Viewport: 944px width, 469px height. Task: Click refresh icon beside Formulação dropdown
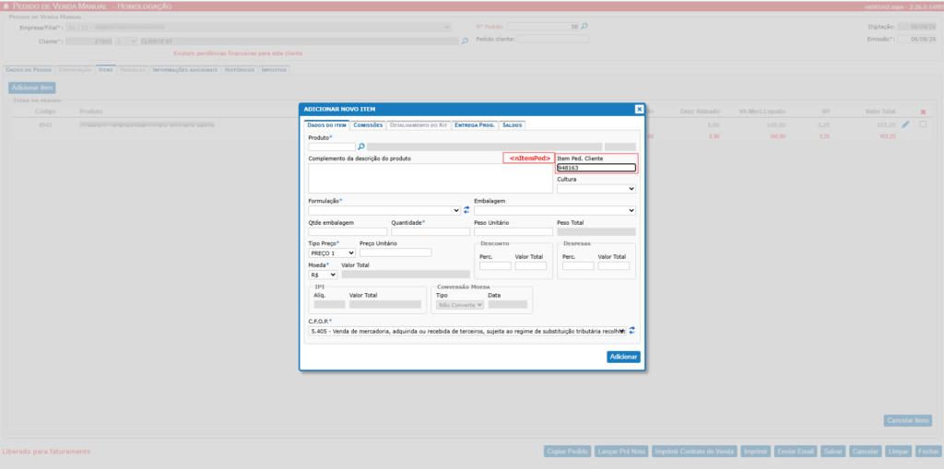pos(466,209)
